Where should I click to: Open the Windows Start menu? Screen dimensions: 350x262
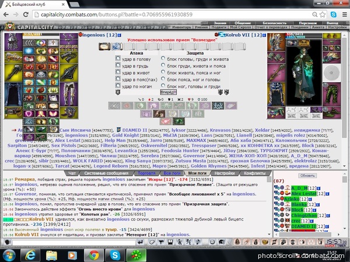coord(9,255)
